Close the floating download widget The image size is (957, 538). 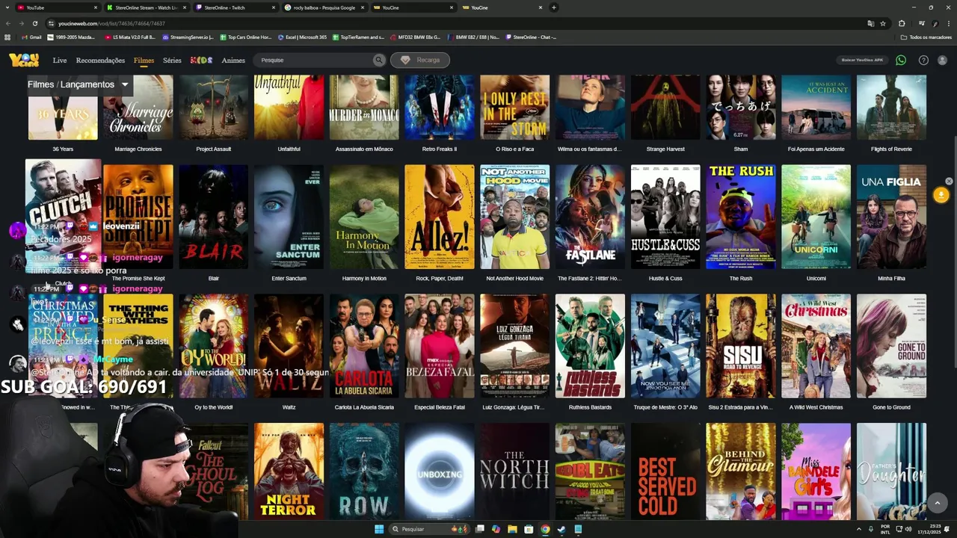pos(949,182)
